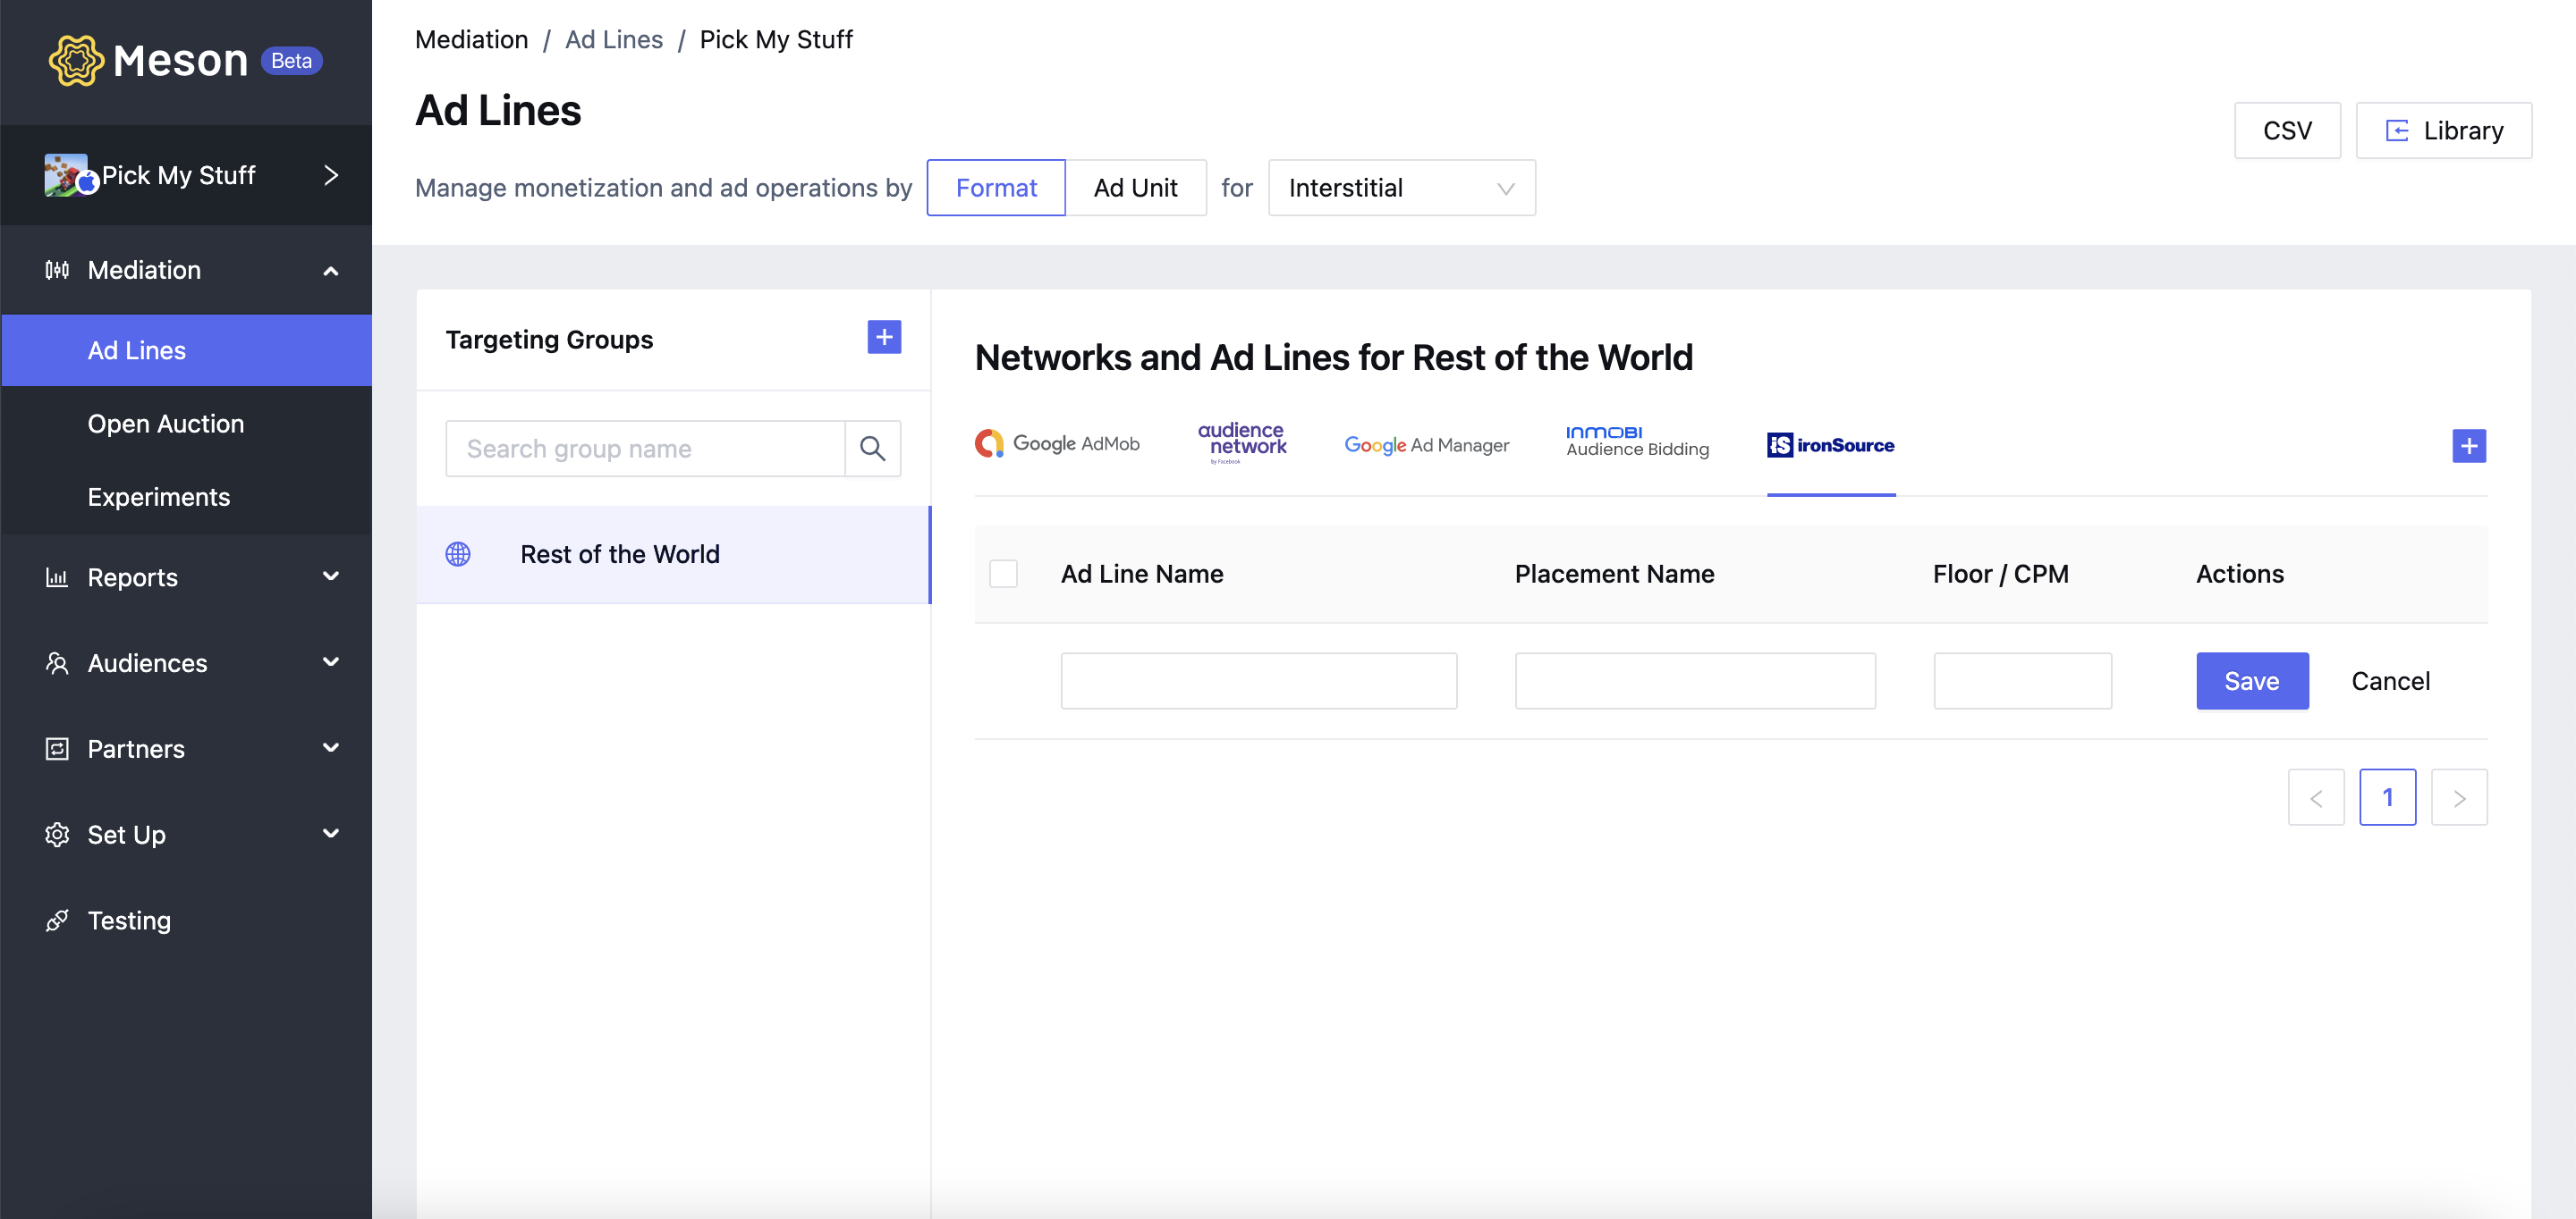Expand the Reports menu chevron
This screenshot has height=1219, width=2576.
click(x=331, y=576)
